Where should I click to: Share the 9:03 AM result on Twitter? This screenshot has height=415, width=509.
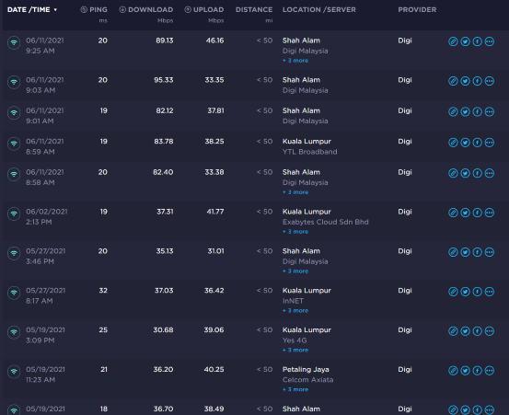coord(465,81)
